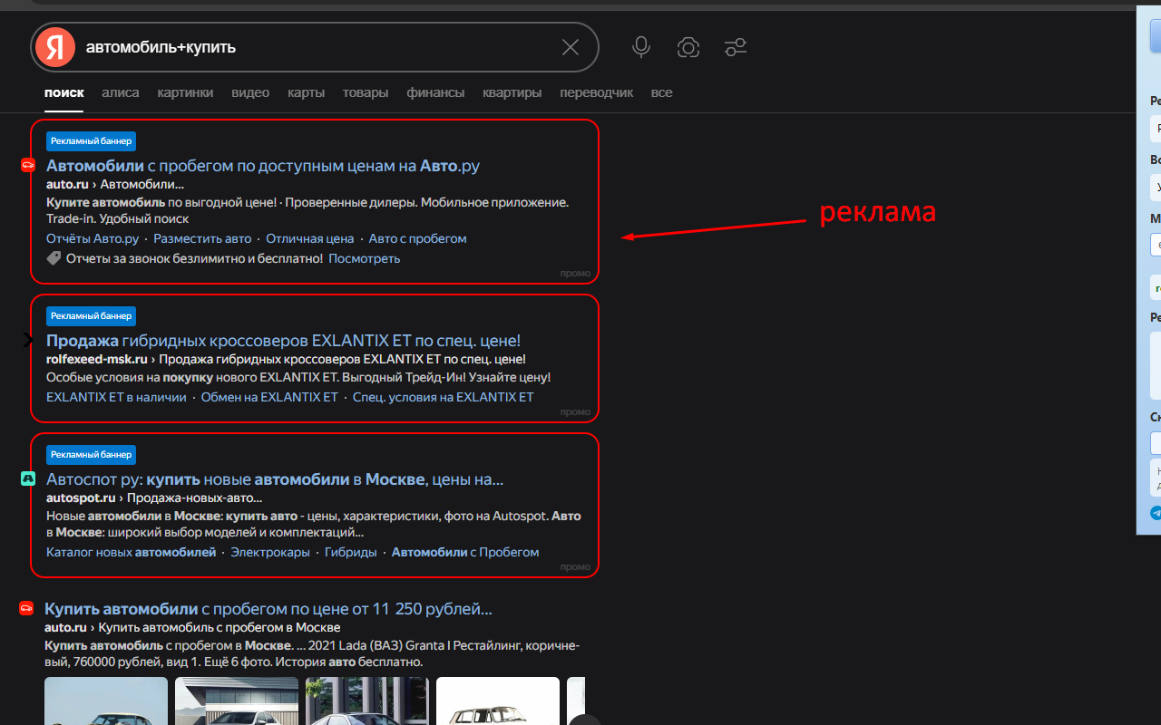The height and width of the screenshot is (725, 1161).
Task: Click the auto.ru favicon beside first ad
Action: [27, 165]
